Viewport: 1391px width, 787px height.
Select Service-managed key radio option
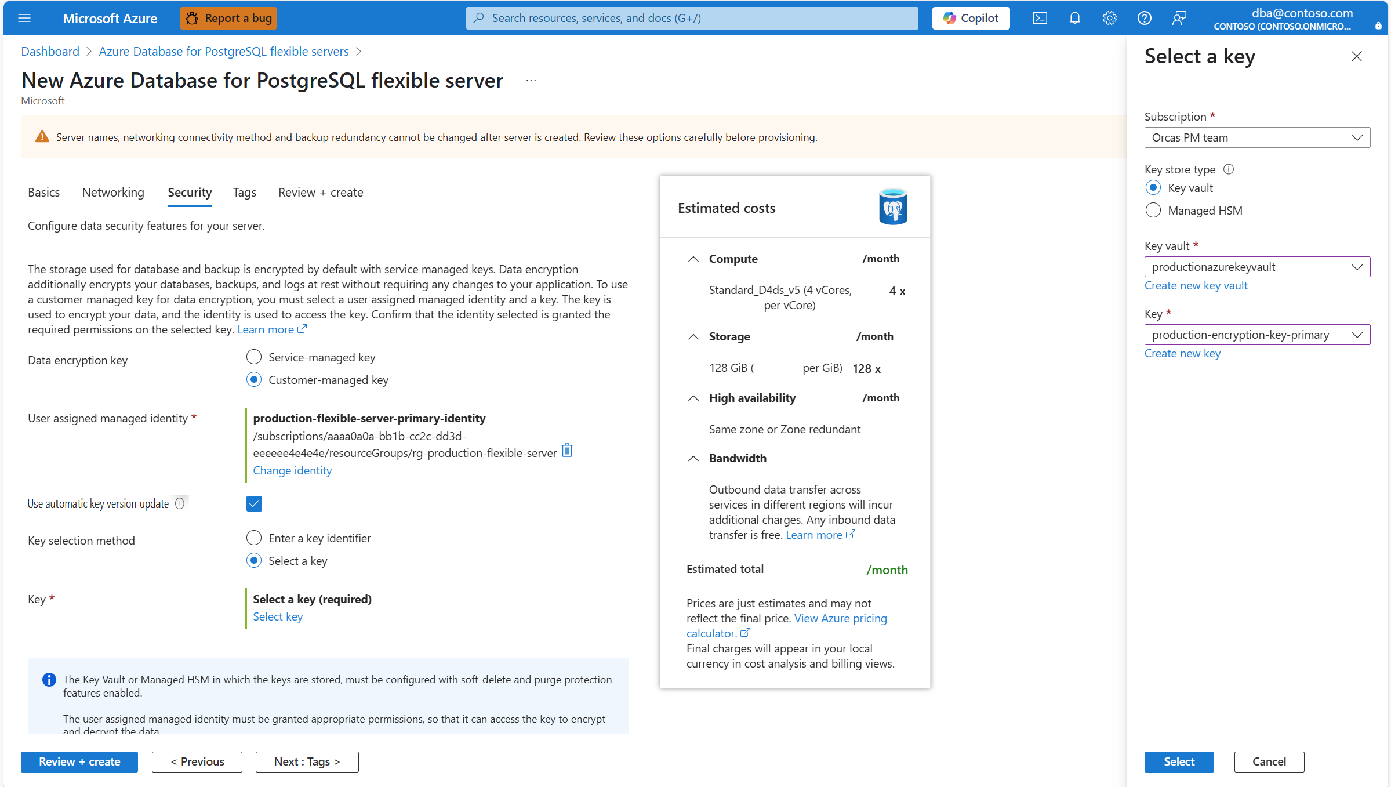pyautogui.click(x=254, y=357)
